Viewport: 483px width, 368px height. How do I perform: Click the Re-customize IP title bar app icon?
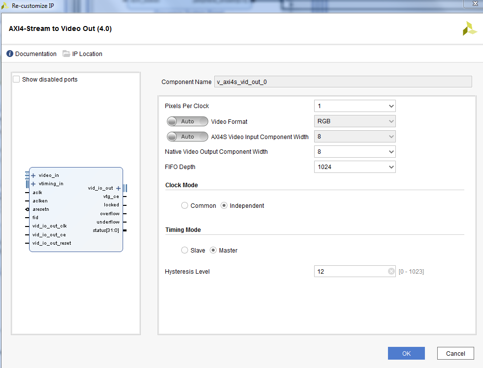[x=5, y=5]
